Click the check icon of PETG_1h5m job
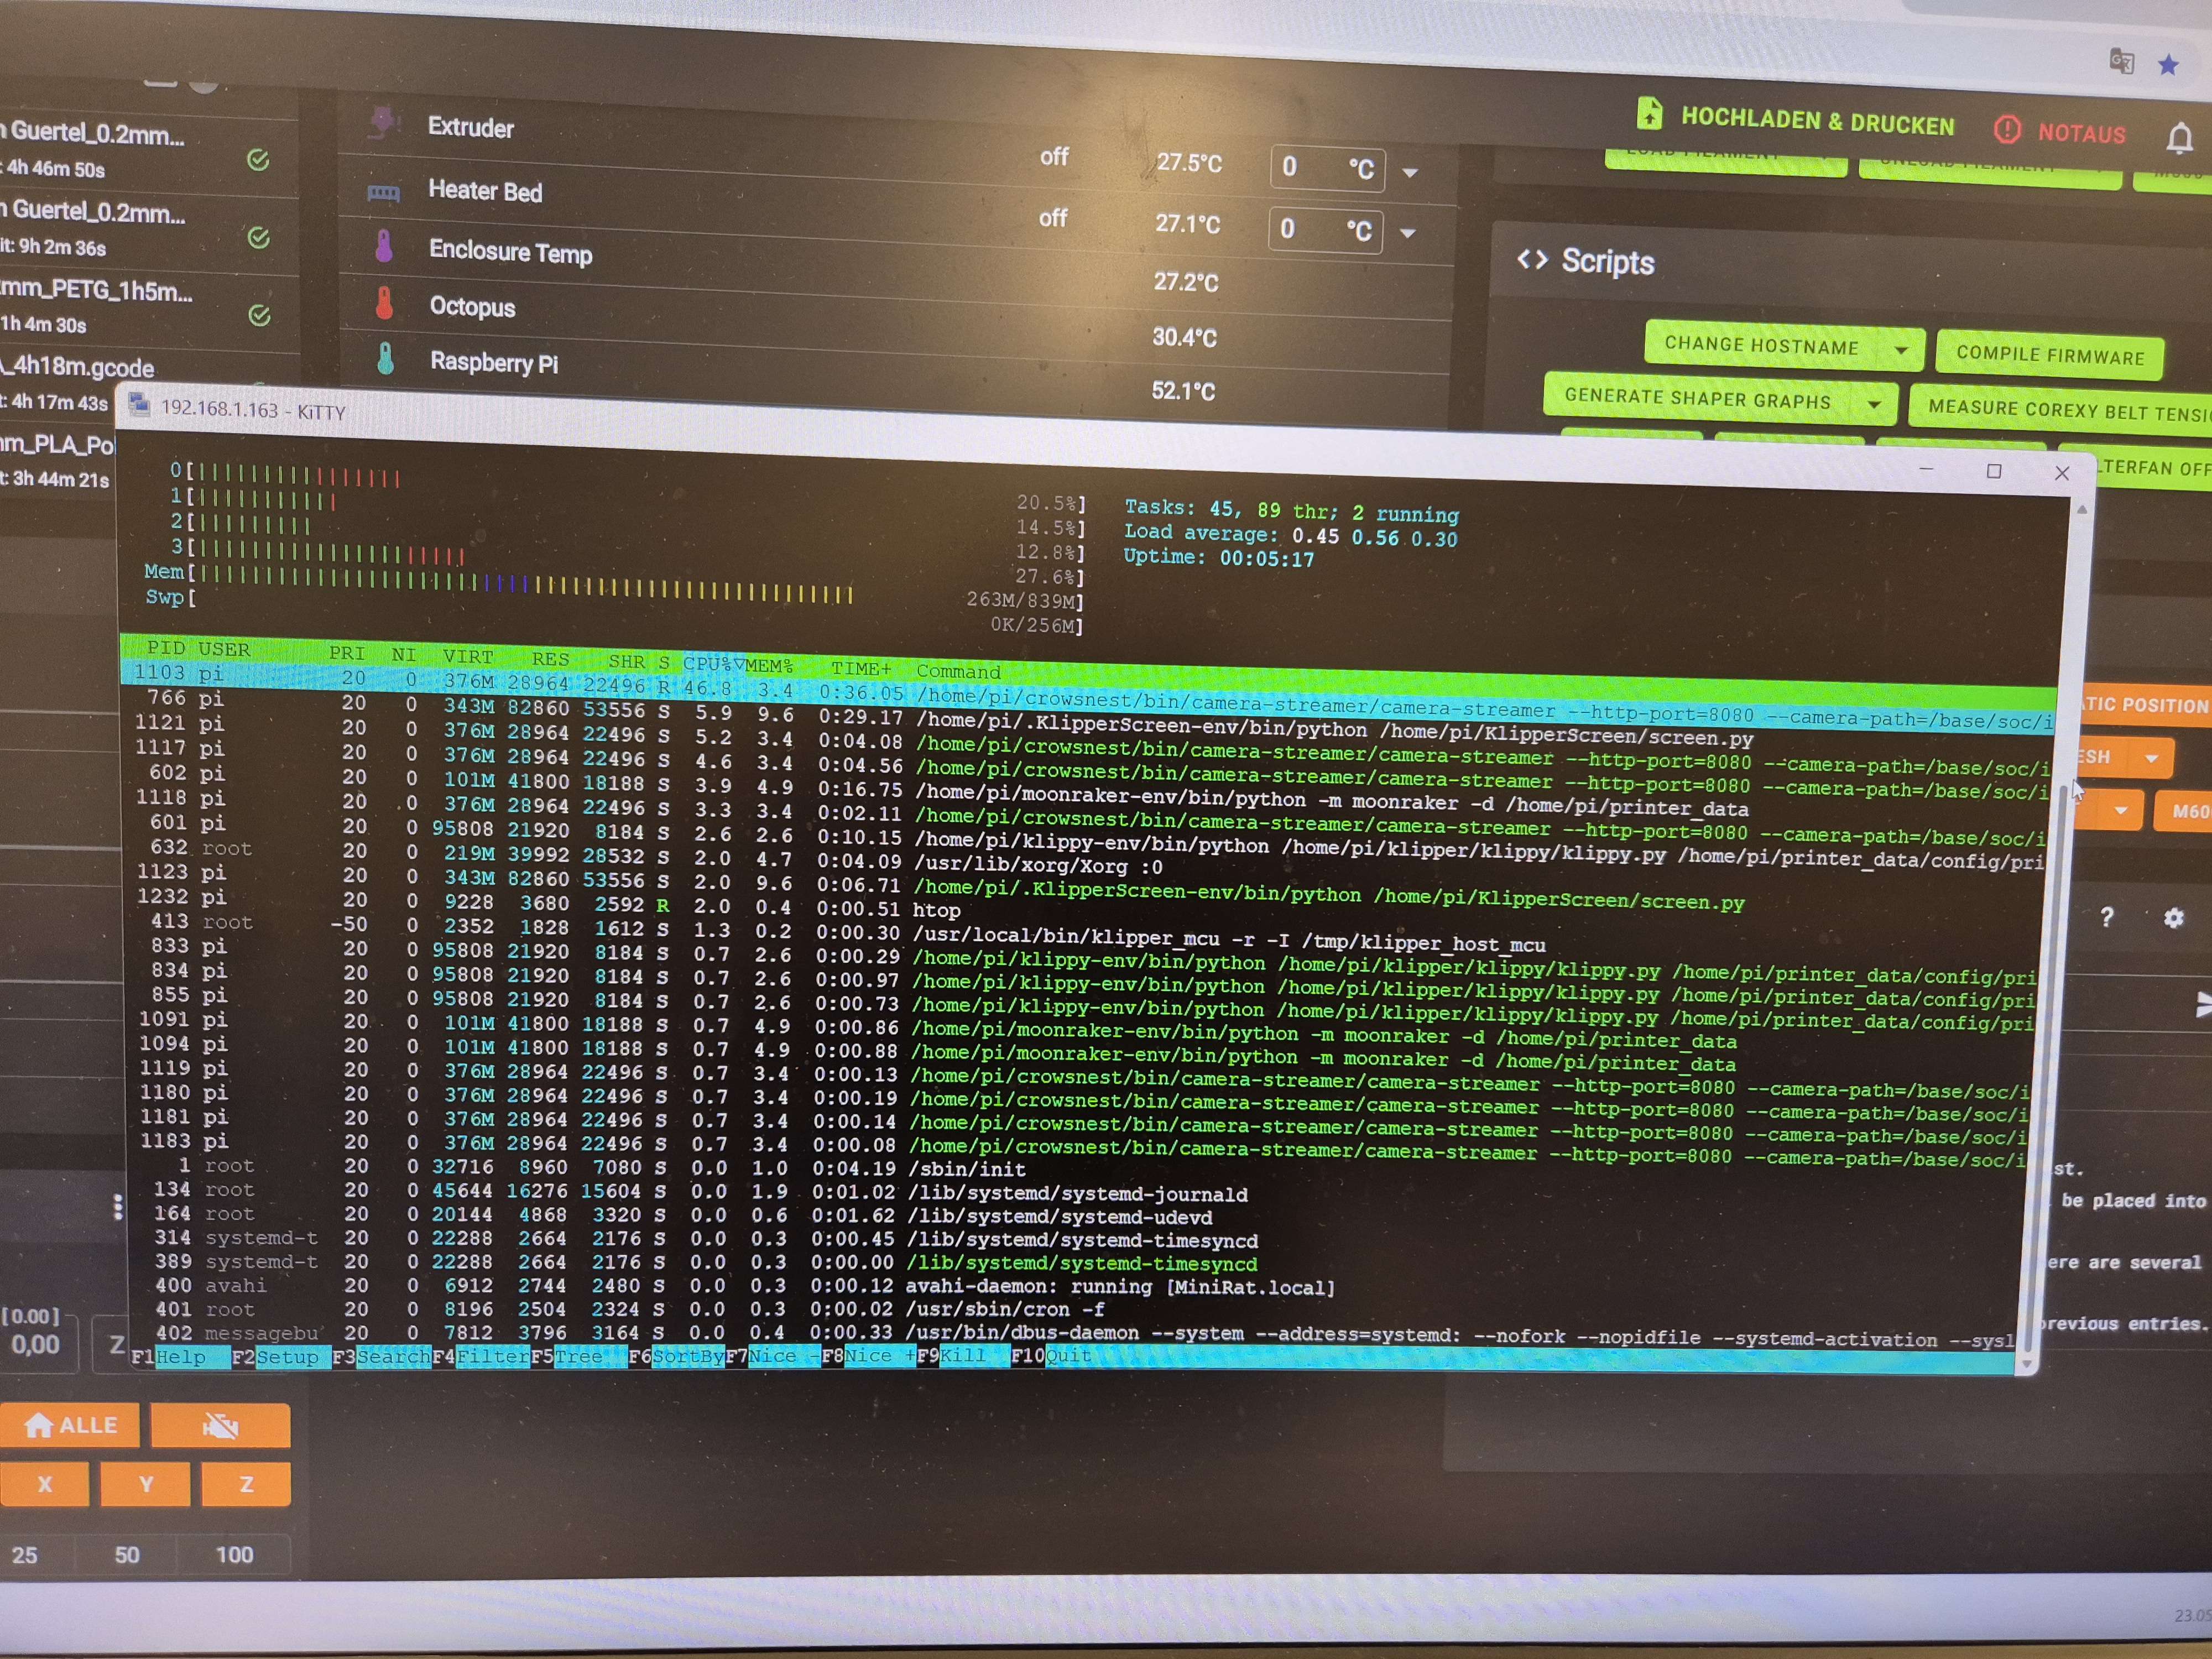 click(x=259, y=315)
